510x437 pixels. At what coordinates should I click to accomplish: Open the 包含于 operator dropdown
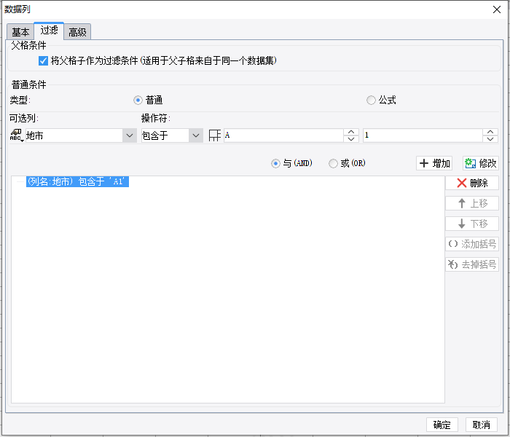click(x=196, y=135)
